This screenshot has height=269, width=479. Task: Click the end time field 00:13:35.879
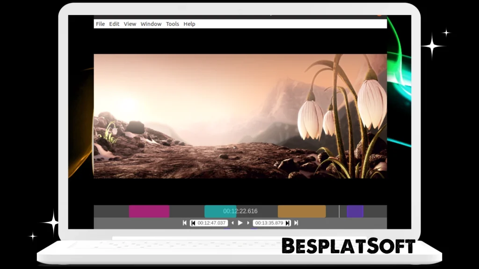[269, 223]
